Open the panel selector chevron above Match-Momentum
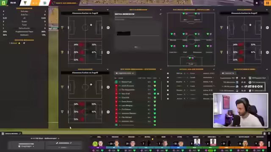 tap(160, 10)
